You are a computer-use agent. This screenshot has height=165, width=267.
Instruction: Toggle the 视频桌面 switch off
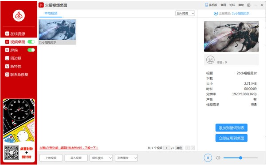31,42
